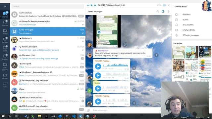Image resolution: width=212 pixels, height=119 pixels.
Task: Open Windows taskbar search
Action: pos(10,116)
